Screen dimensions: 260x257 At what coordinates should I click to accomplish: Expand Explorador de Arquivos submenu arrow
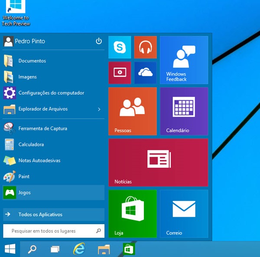click(x=99, y=109)
